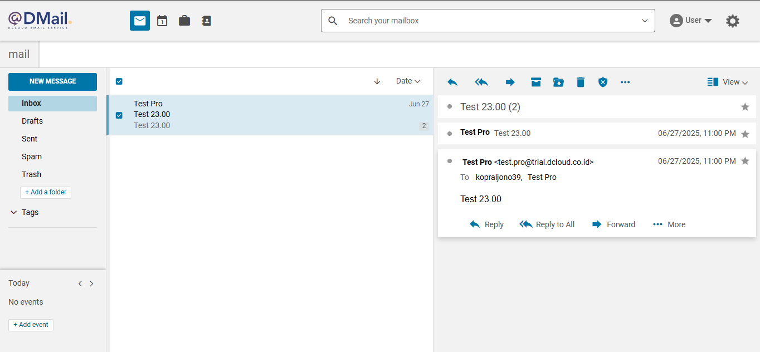Go to the Sent folder
Image resolution: width=760 pixels, height=352 pixels.
30,139
